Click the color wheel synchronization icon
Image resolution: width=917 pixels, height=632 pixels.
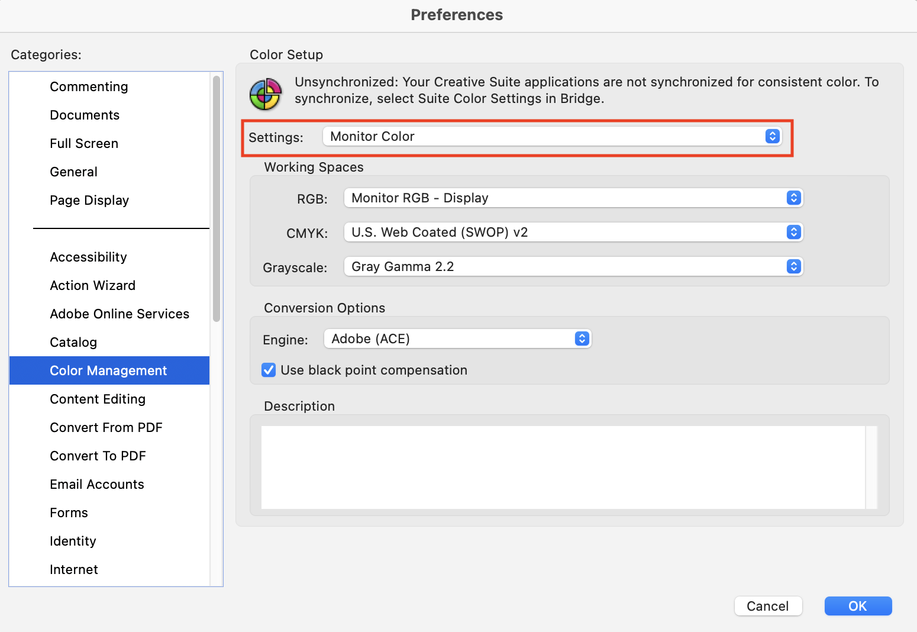(x=264, y=93)
